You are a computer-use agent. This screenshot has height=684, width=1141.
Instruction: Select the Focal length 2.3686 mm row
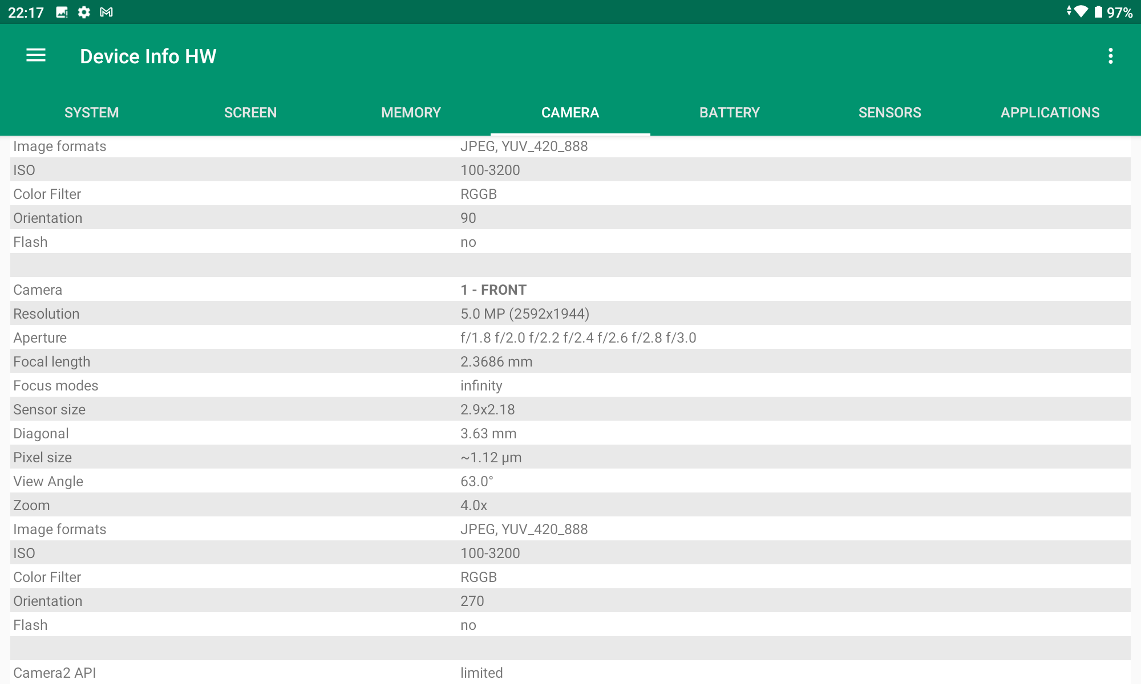pyautogui.click(x=570, y=361)
